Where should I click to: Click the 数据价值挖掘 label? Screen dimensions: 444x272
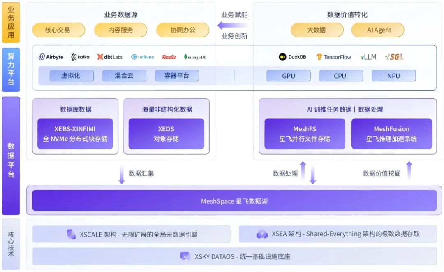pos(382,173)
